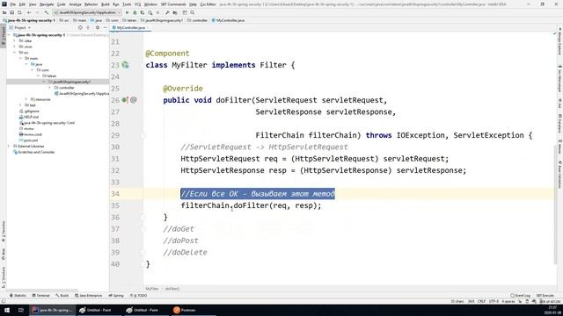Open the Java Enterprise tool window
Image resolution: width=563 pixels, height=316 pixels.
click(x=88, y=296)
